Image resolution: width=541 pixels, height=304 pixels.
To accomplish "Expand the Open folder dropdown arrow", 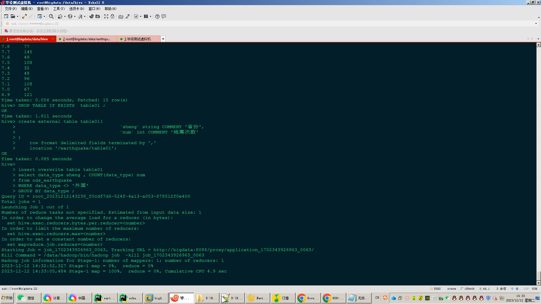I will 17,16.
